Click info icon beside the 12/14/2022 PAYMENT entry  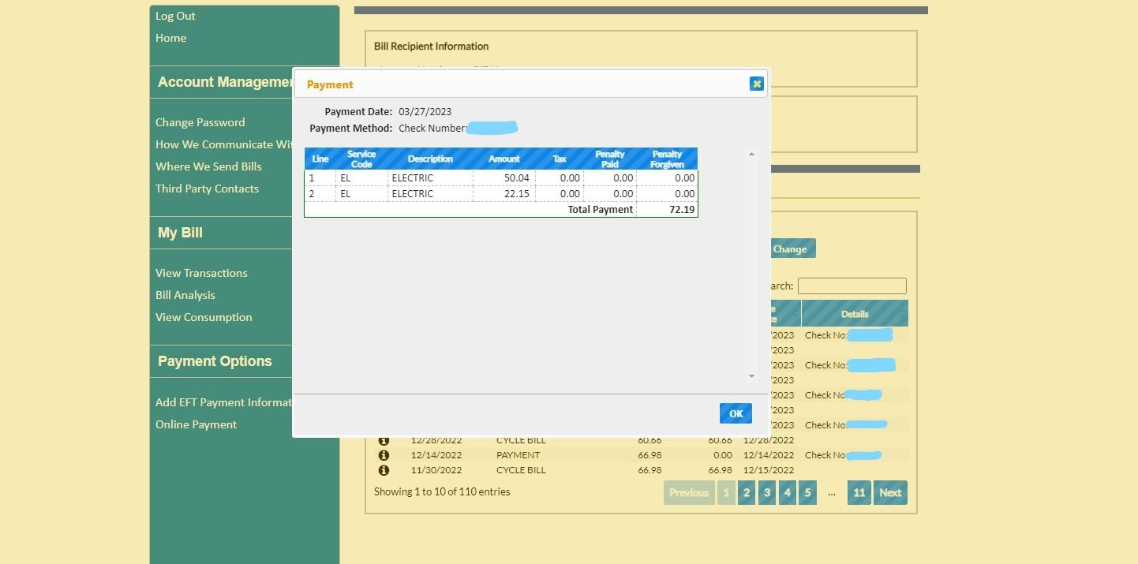[x=384, y=454]
